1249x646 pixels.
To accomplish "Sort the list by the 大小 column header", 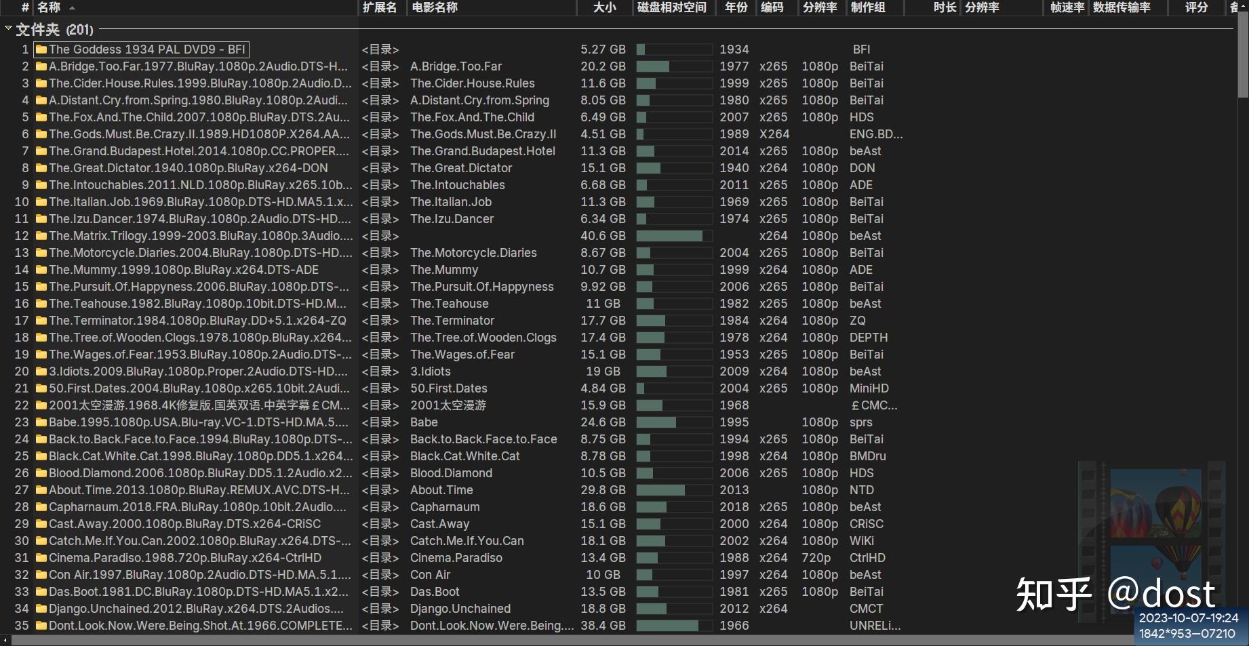I will 604,7.
